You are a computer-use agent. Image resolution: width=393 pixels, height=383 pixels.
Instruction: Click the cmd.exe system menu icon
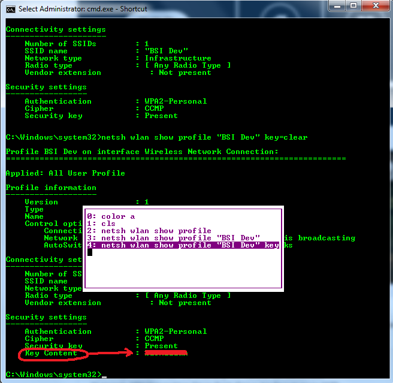pyautogui.click(x=11, y=9)
